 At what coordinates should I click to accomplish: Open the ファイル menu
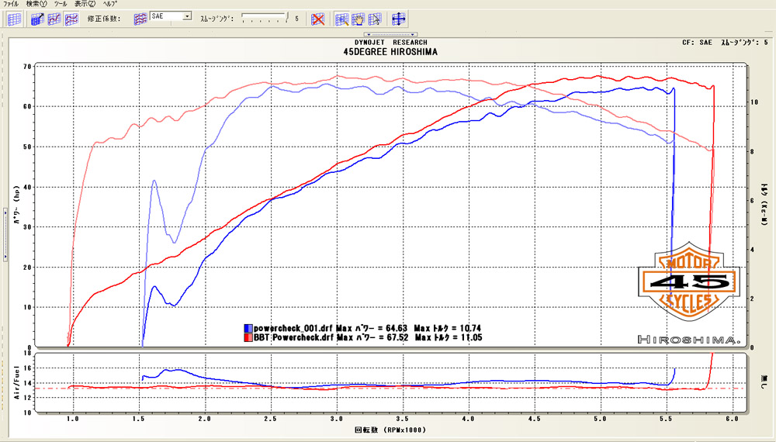12,4
